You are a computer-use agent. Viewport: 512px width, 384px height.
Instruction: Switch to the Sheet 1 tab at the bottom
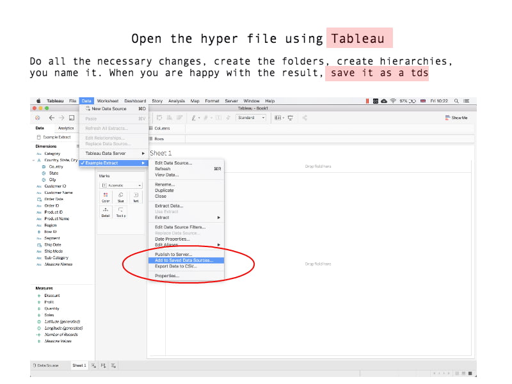click(79, 365)
